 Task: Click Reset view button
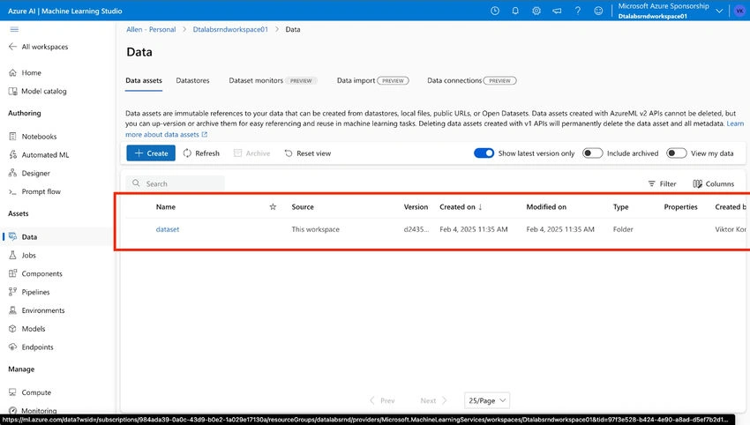(x=308, y=153)
